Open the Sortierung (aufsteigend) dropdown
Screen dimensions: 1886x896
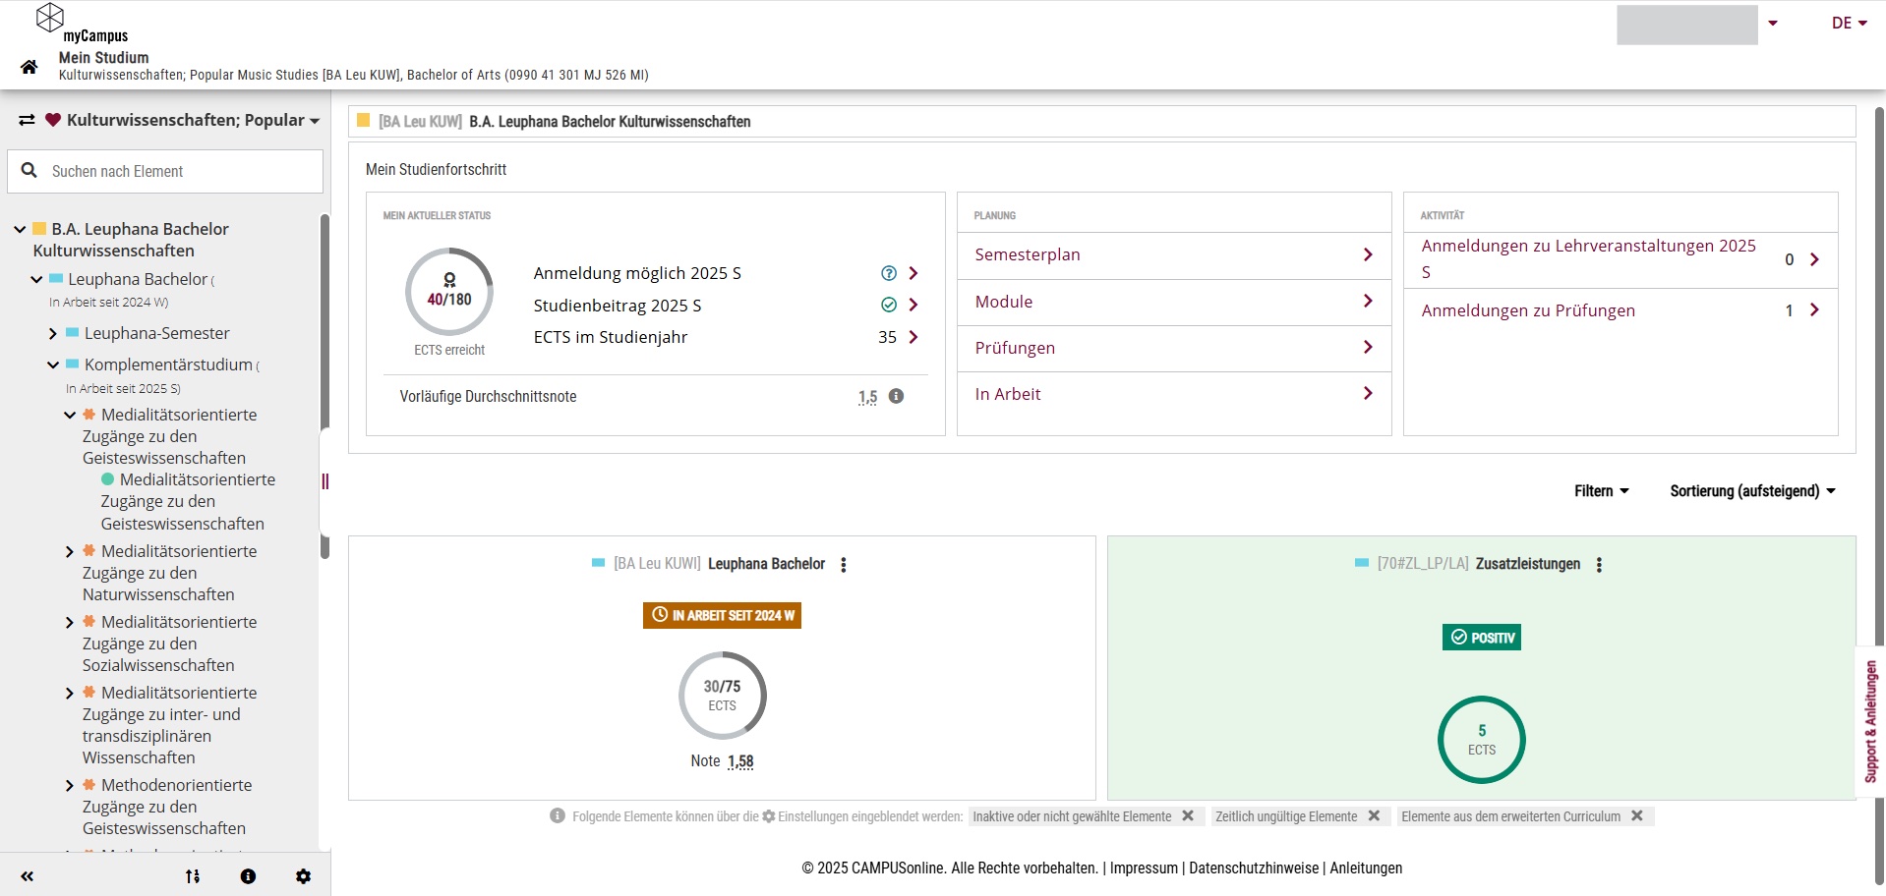point(1752,491)
